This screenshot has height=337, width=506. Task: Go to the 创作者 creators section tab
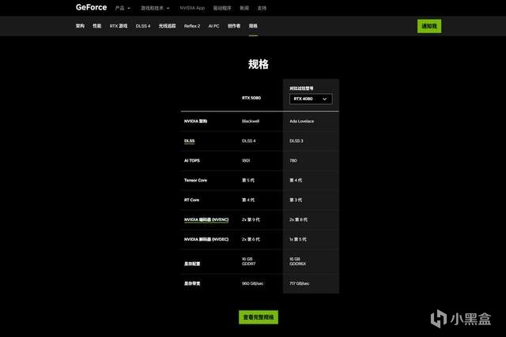tap(234, 26)
